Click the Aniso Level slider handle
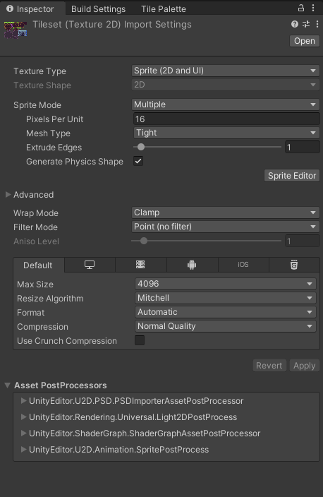This screenshot has height=497, width=323. 144,241
